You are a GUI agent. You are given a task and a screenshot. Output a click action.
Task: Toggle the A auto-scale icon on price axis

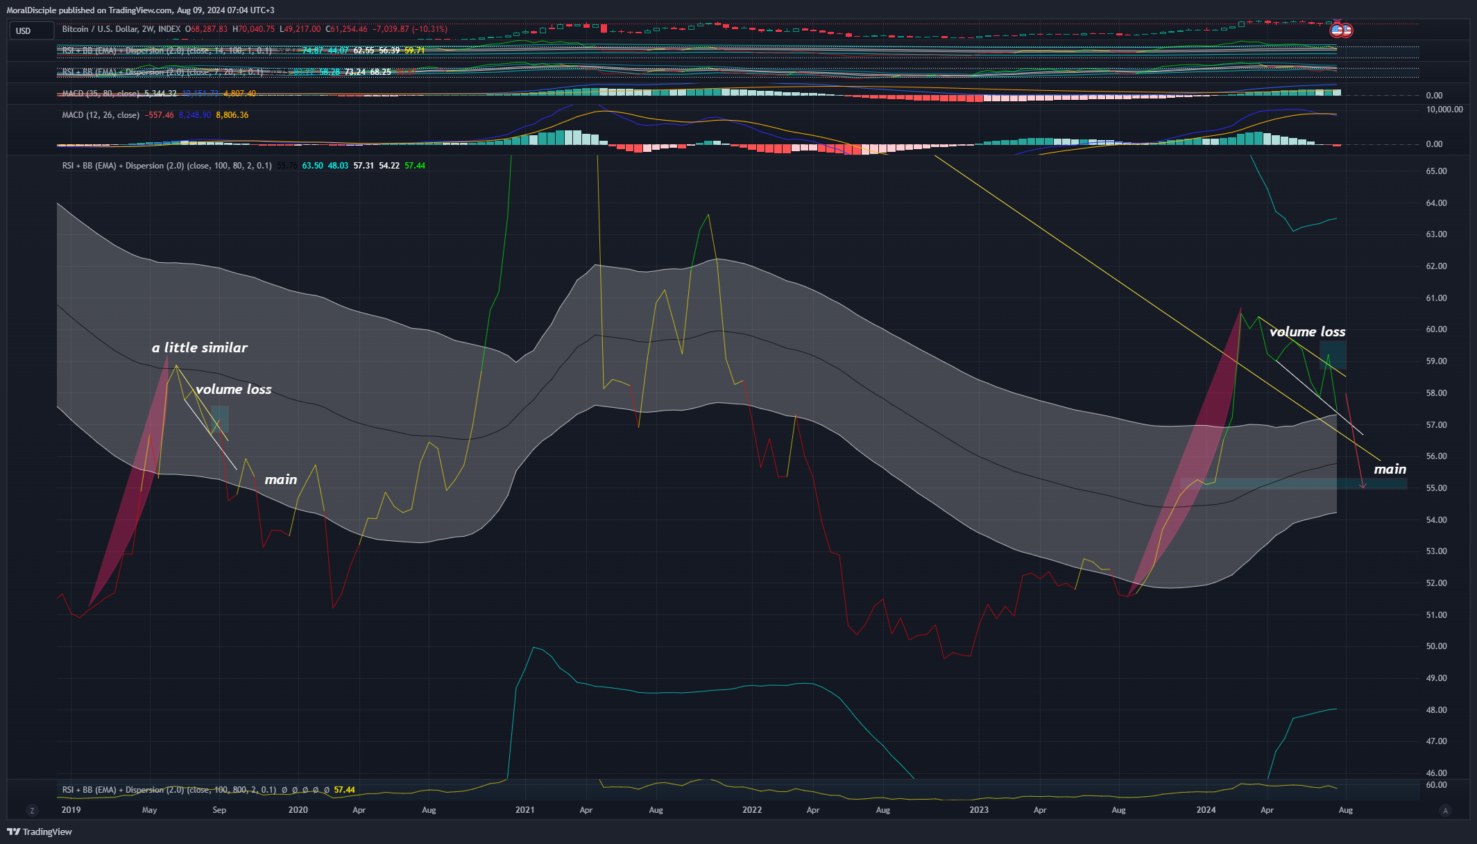point(1445,810)
